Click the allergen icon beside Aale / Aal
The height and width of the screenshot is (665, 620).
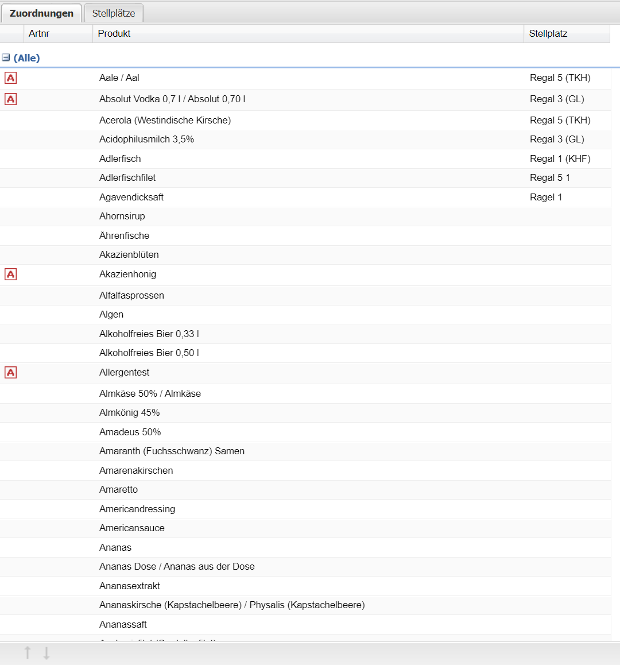(x=10, y=78)
